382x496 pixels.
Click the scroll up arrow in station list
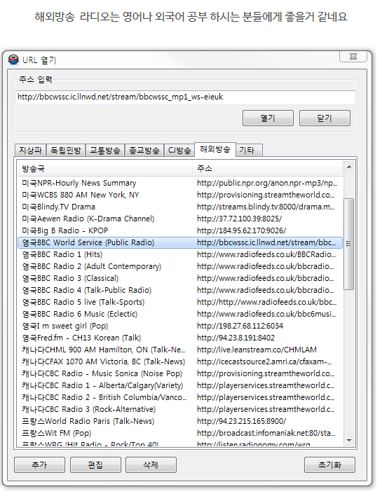click(349, 167)
